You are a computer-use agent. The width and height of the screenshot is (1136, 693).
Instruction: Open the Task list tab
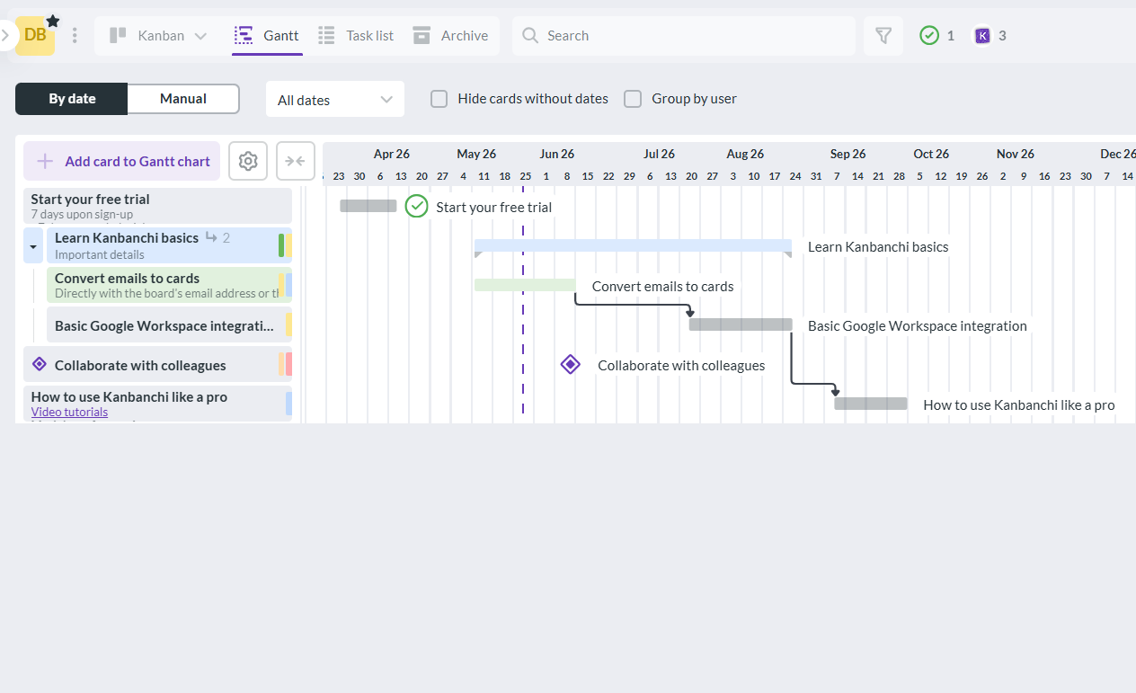pos(356,35)
